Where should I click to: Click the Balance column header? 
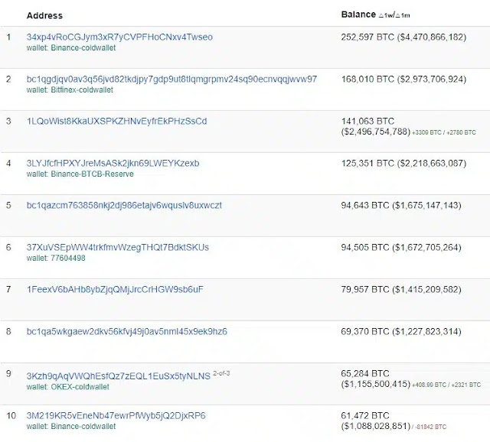(358, 15)
